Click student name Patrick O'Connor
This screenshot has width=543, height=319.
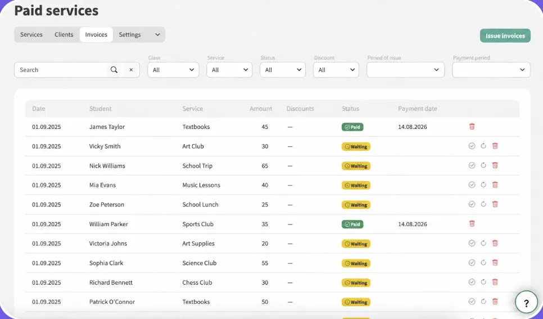(x=112, y=302)
